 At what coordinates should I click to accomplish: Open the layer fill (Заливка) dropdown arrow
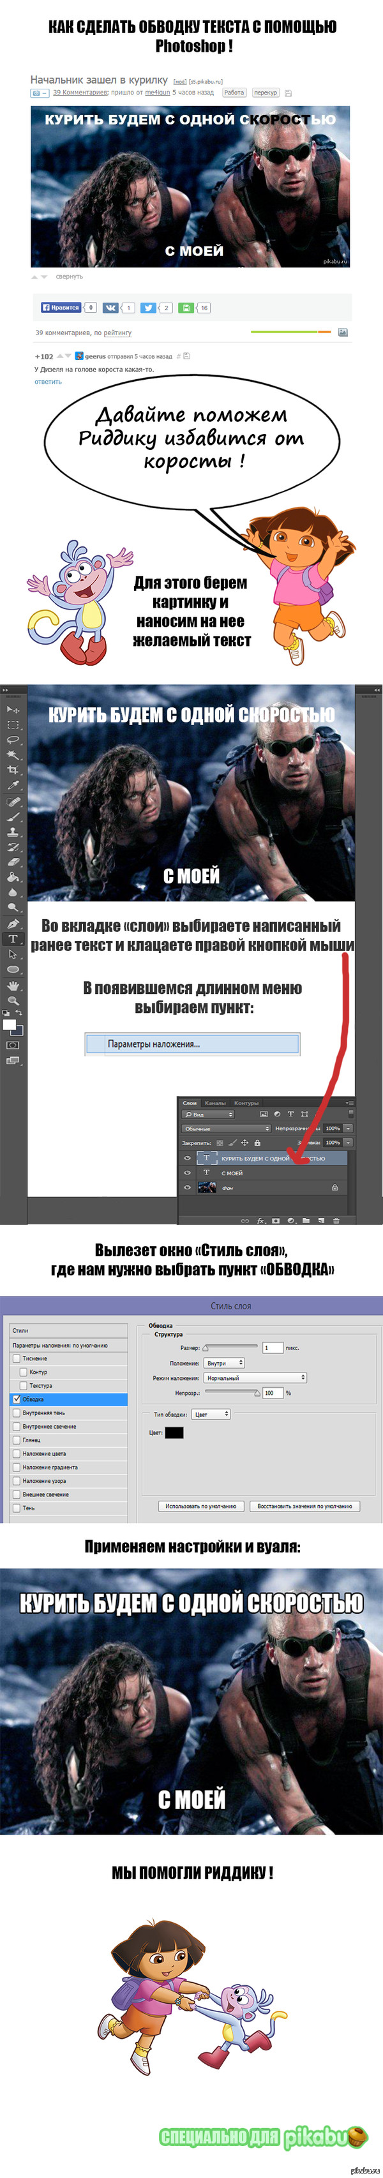(350, 1143)
